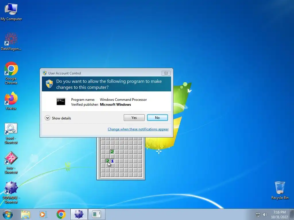Open the Recycle Bin icon

(x=280, y=190)
